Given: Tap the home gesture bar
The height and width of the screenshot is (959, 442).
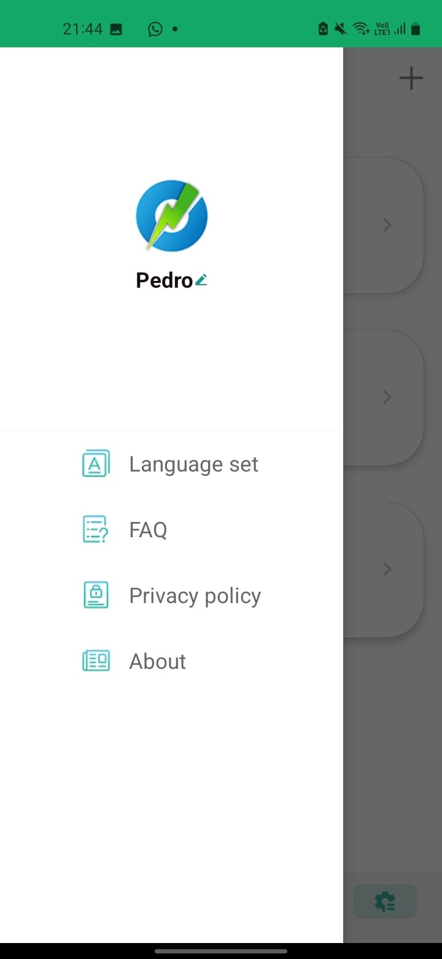Looking at the screenshot, I should (221, 951).
